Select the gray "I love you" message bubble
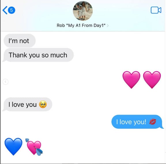The height and width of the screenshot is (164, 166). (27, 104)
